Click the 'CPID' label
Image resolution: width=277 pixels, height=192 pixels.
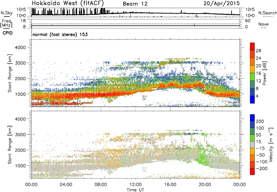tap(8, 33)
